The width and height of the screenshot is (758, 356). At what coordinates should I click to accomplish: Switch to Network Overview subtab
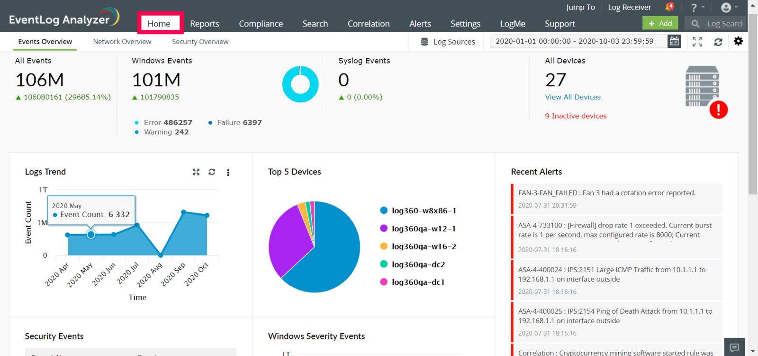tap(122, 42)
